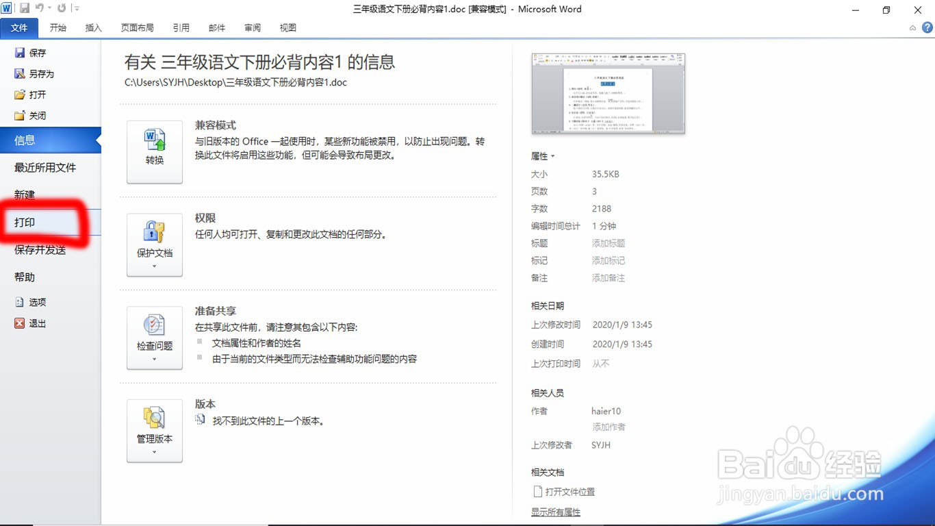Click 添加标题 to add a title
The image size is (935, 526).
608,242
